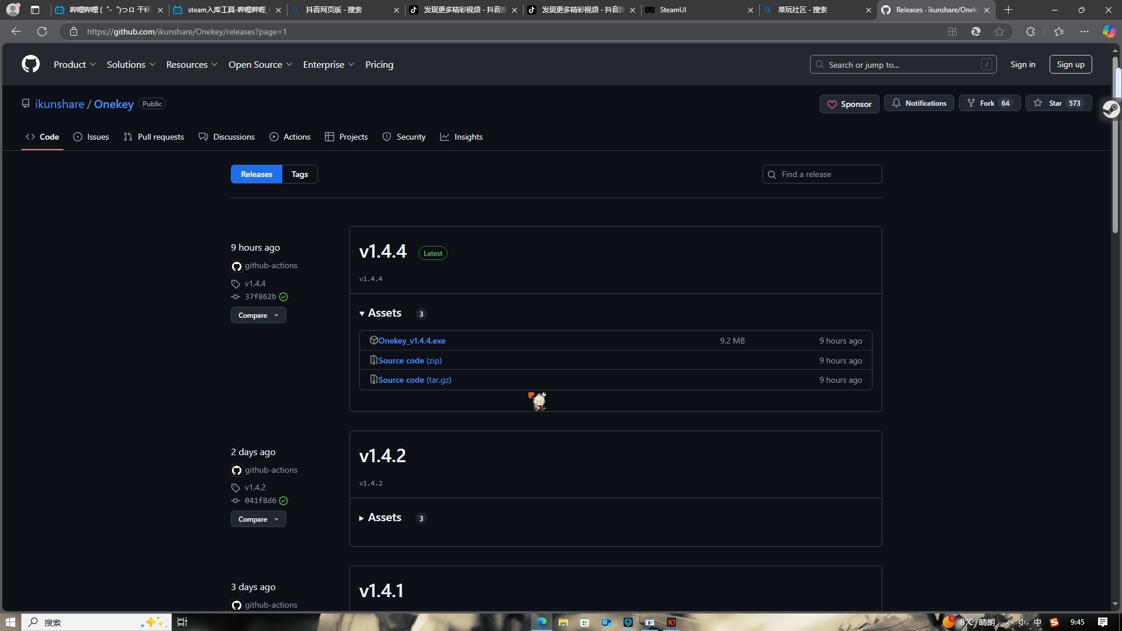
Task: Open Windows Start menu
Action: tap(10, 622)
